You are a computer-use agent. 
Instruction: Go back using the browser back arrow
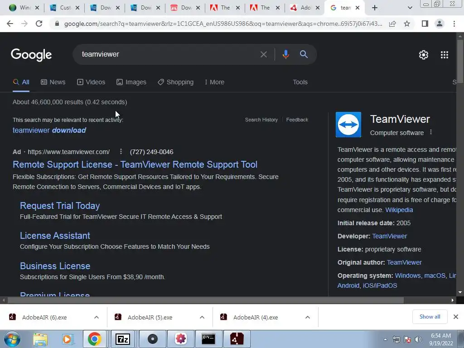click(x=10, y=24)
